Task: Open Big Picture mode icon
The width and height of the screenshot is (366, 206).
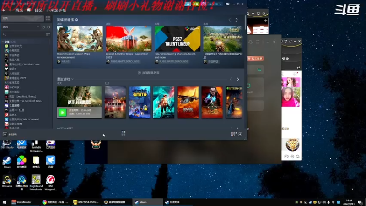Action: 227,4
